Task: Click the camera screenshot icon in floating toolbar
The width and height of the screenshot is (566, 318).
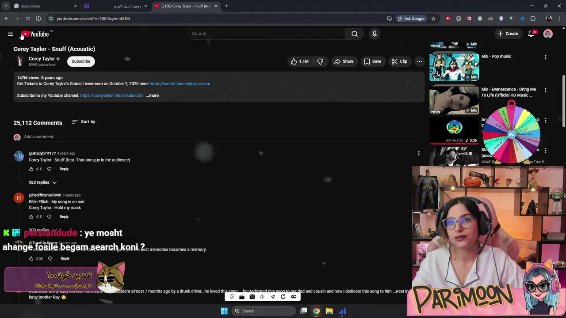Action: (x=252, y=297)
